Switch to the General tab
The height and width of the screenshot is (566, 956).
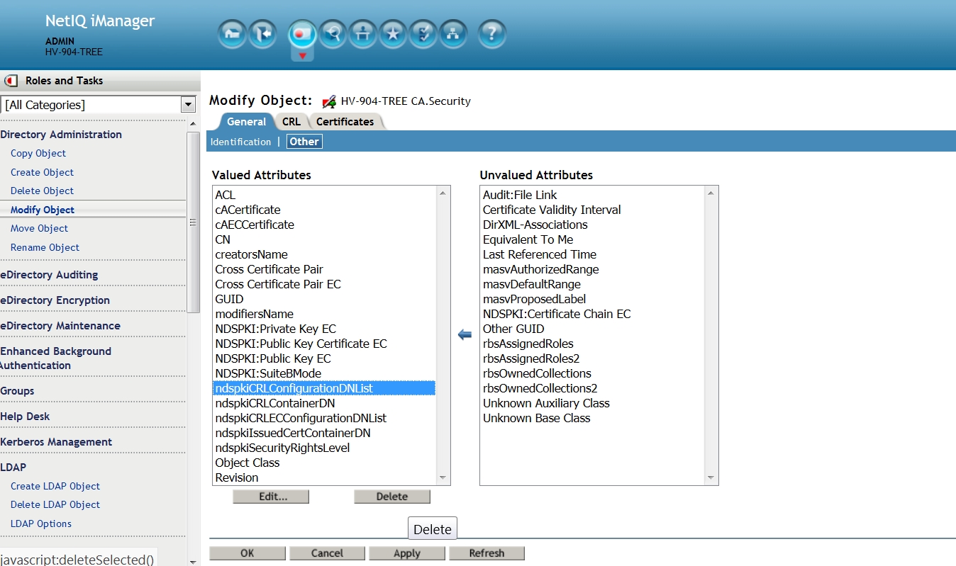click(x=246, y=122)
